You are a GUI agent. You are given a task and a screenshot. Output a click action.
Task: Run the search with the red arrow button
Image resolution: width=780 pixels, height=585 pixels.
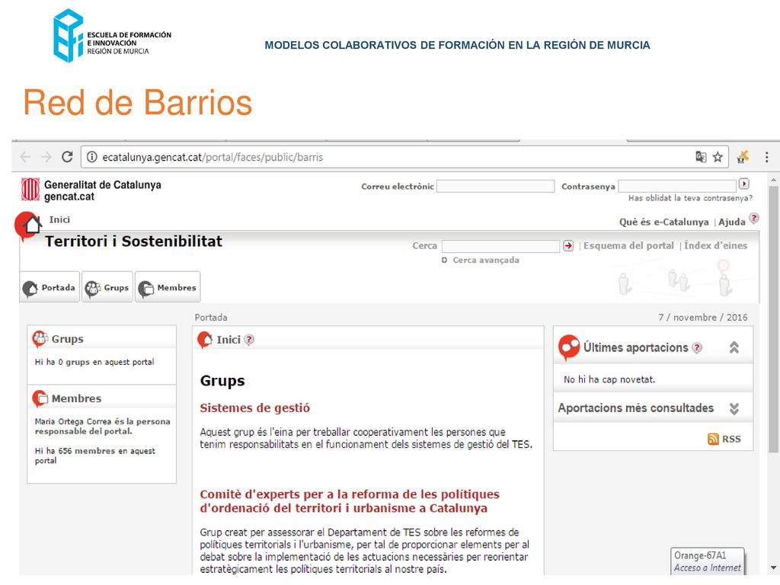pyautogui.click(x=568, y=246)
